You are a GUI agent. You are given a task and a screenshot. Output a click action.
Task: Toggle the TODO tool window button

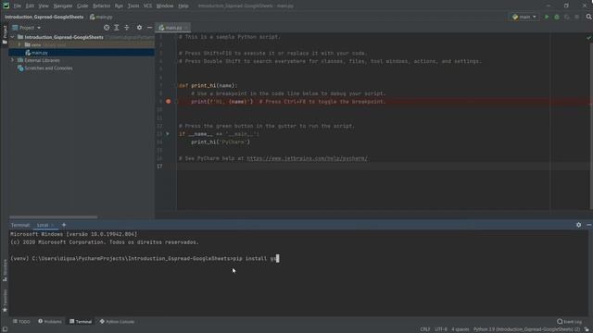pyautogui.click(x=21, y=322)
